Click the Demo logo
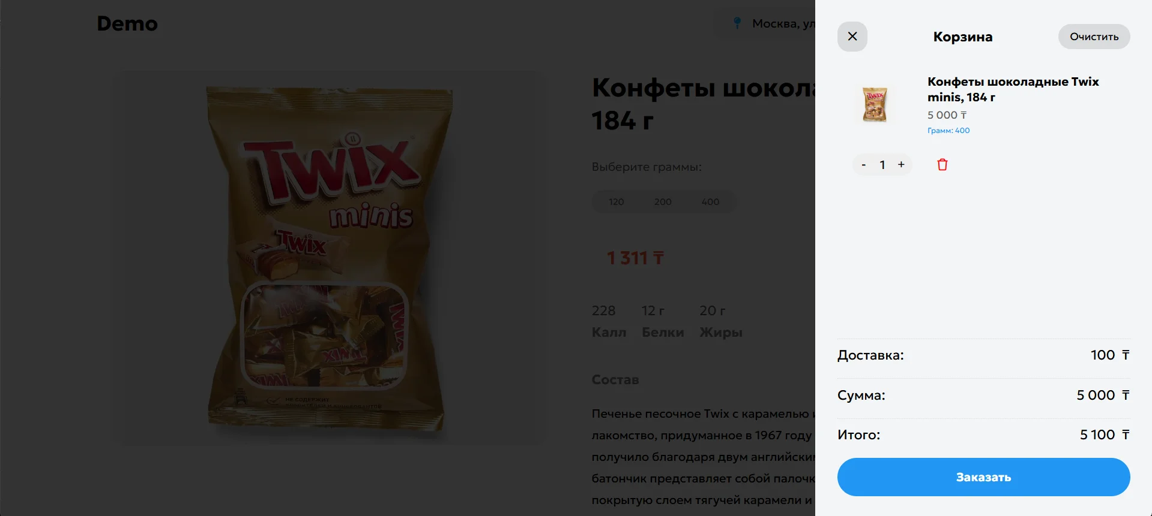Image resolution: width=1152 pixels, height=516 pixels. pos(127,23)
